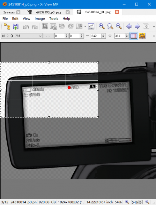The height and width of the screenshot is (205, 156).
Task: Open the View menu
Action: (x=26, y=19)
